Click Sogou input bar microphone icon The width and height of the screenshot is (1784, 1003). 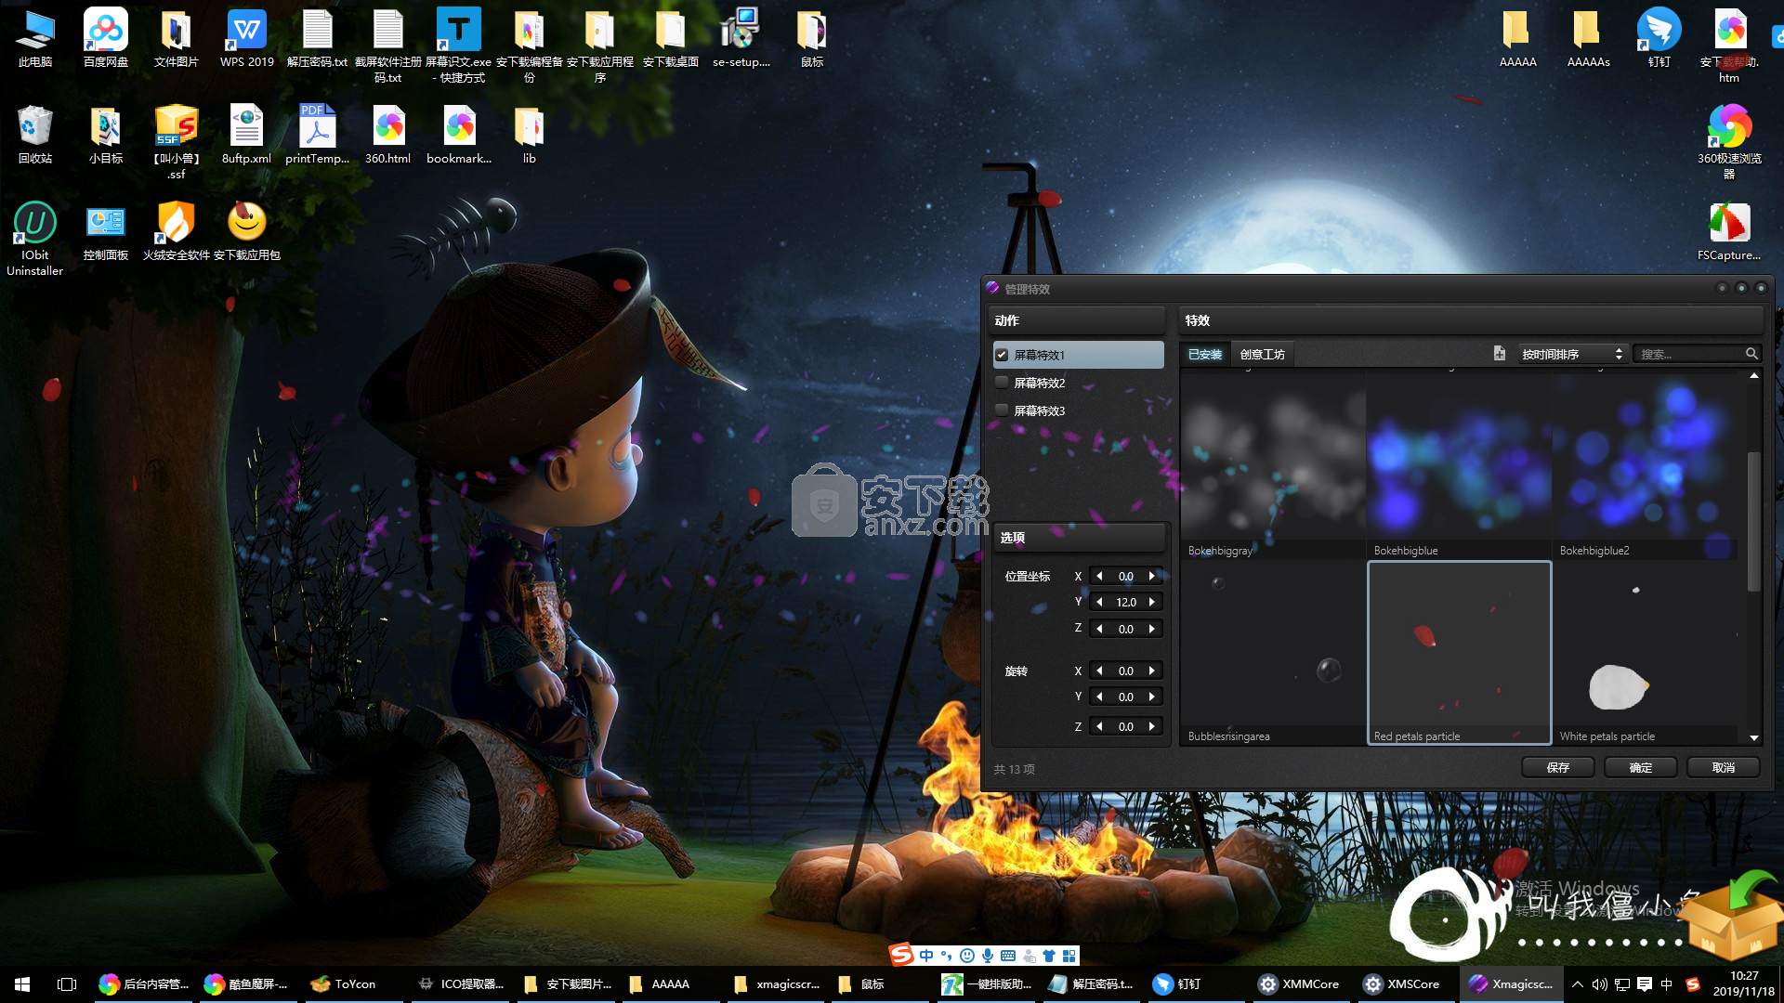(x=988, y=955)
